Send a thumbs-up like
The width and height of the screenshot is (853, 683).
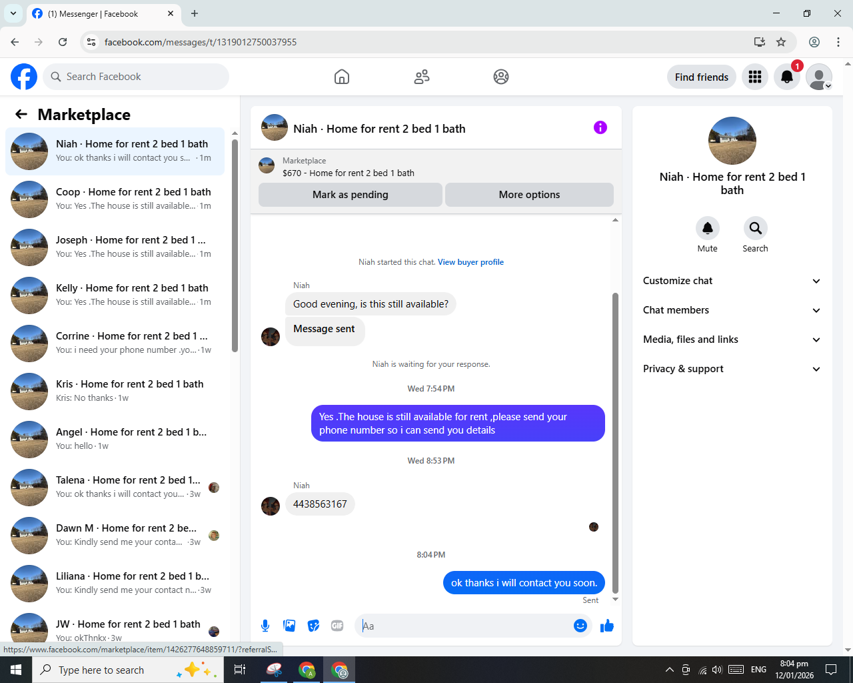coord(607,626)
